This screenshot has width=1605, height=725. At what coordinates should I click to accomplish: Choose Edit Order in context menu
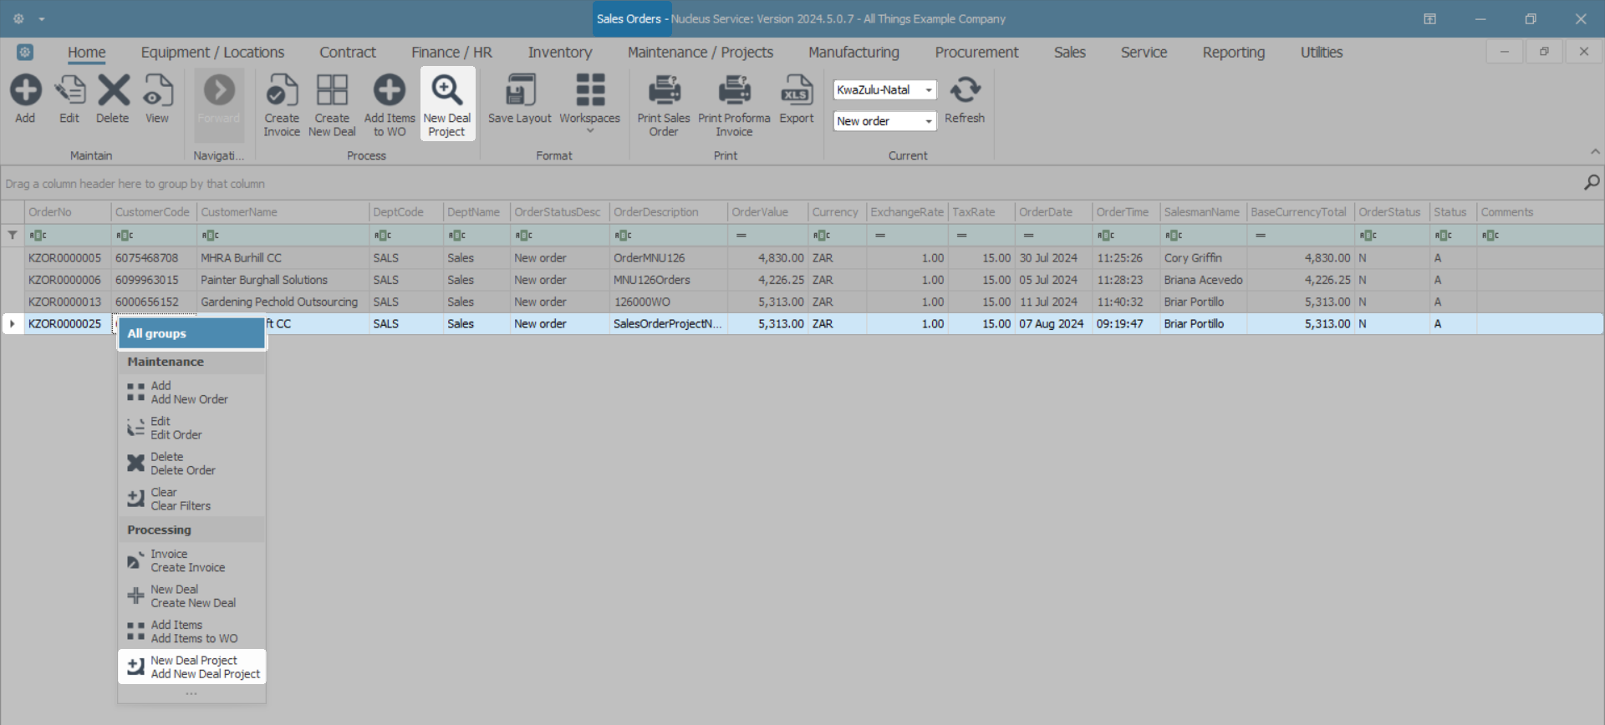tap(191, 428)
